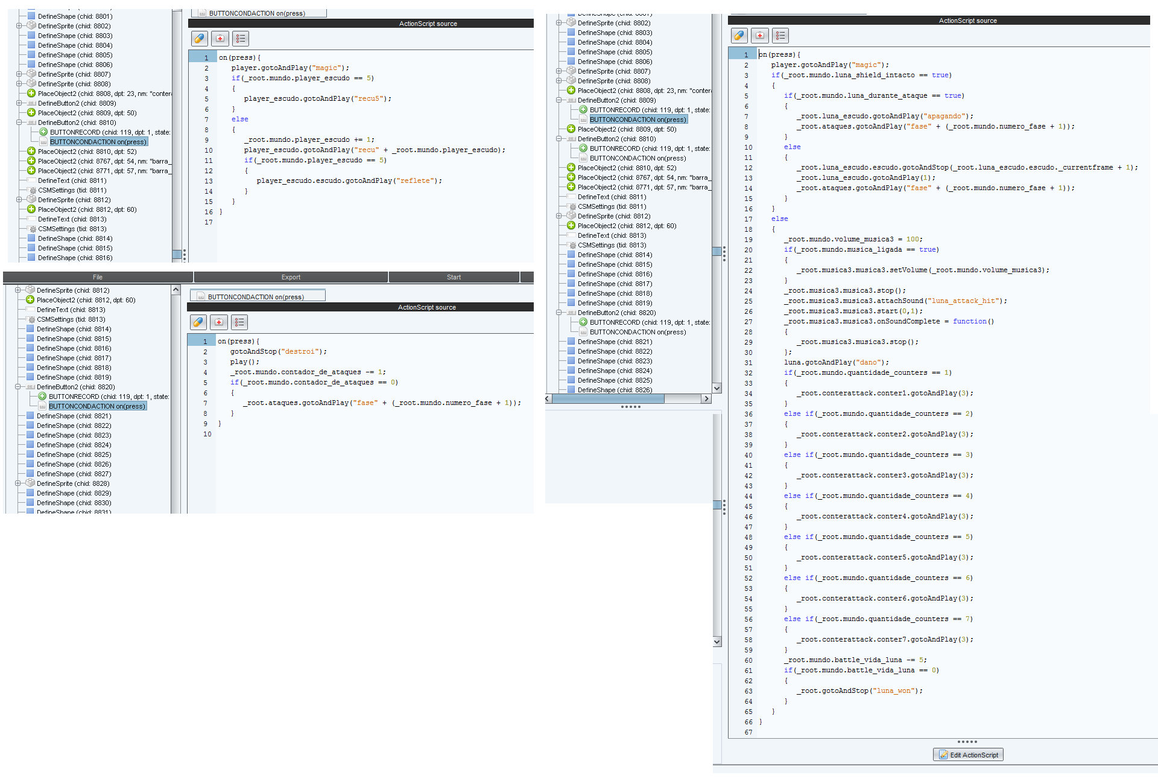This screenshot has height=781, width=1158.
Task: Click the first-aid kit icon above the luna_shield_intacto script
Action: 760,36
